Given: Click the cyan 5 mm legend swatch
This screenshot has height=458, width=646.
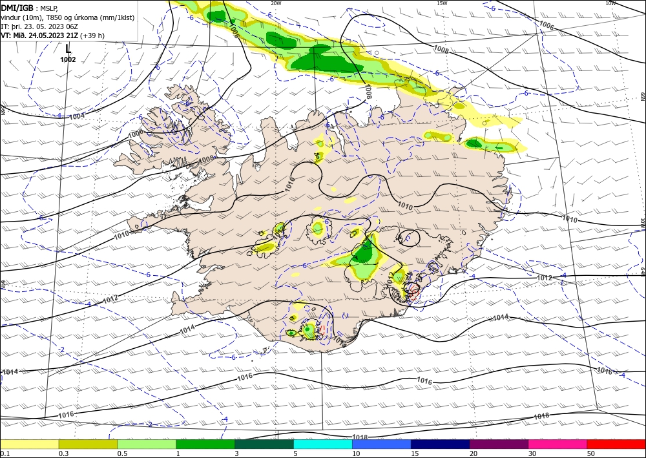Looking at the screenshot, I should [323, 444].
